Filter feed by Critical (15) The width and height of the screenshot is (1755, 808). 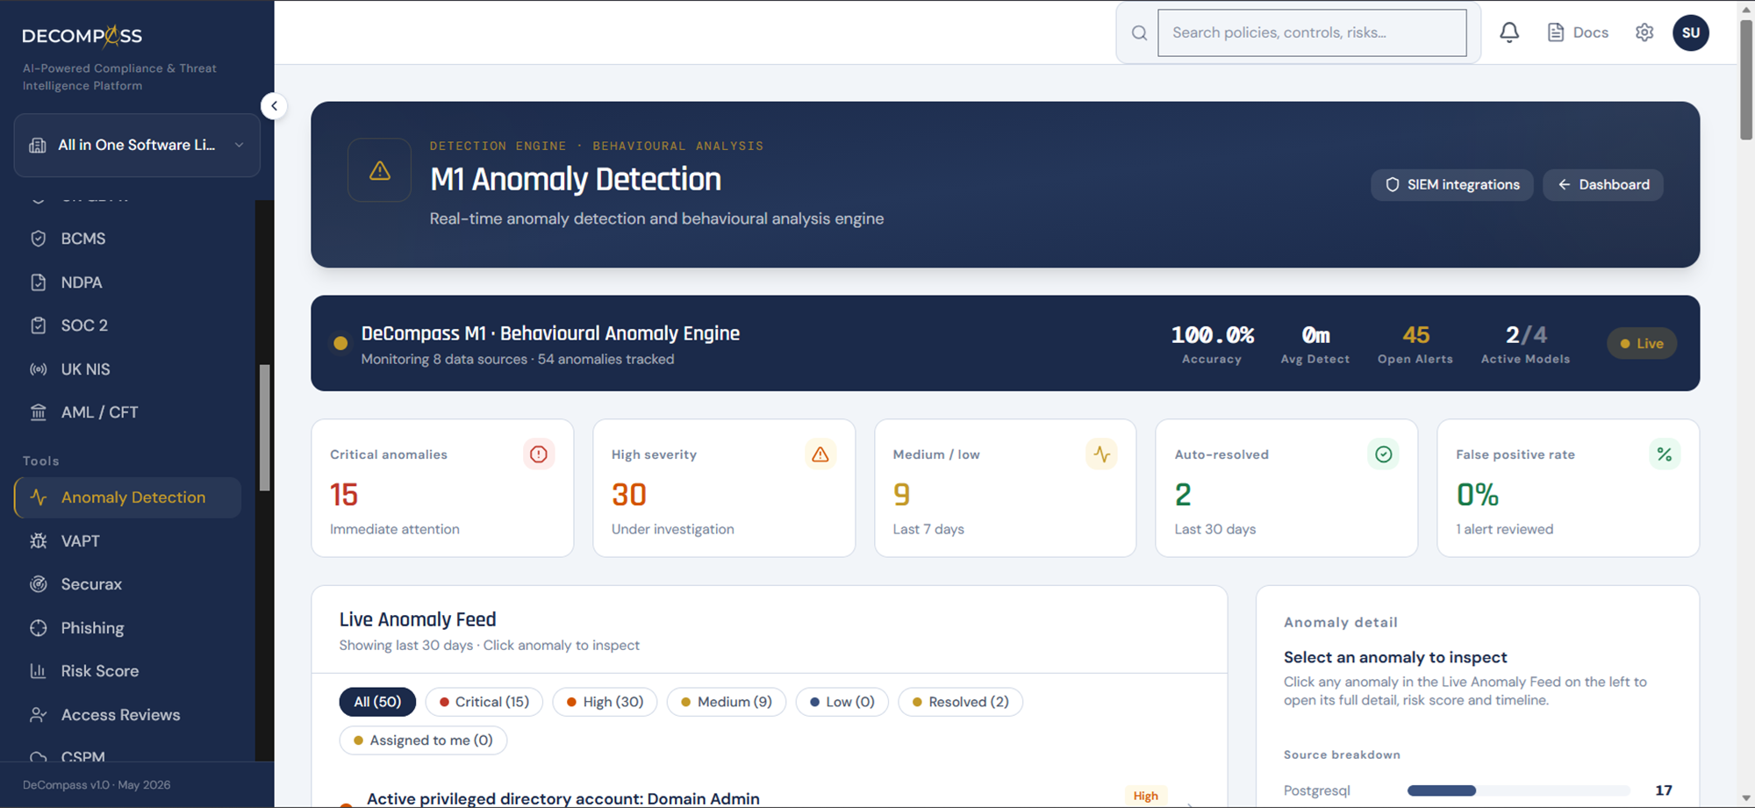tap(484, 702)
